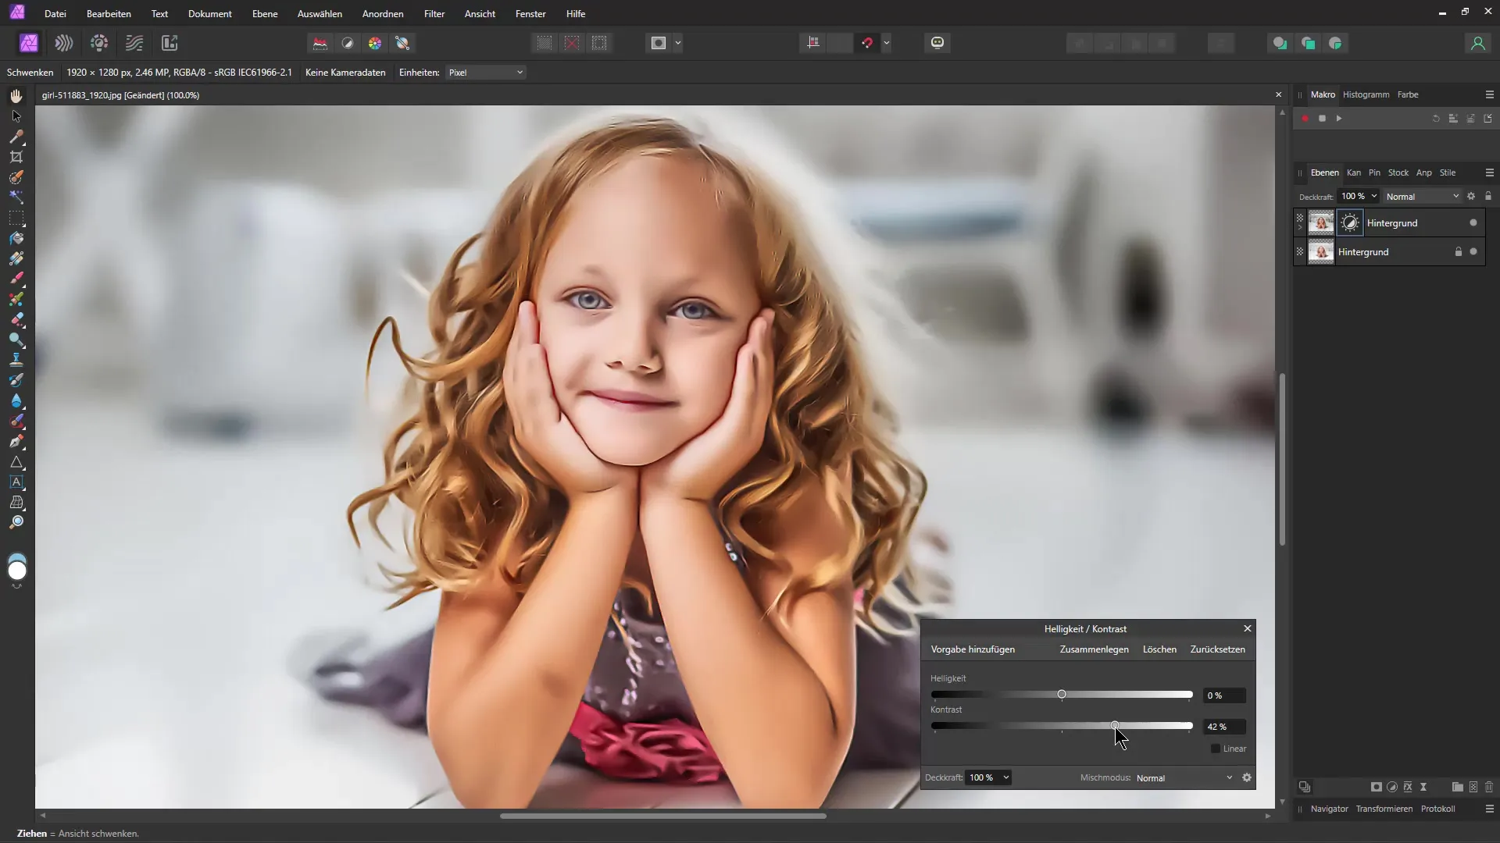This screenshot has height=843, width=1500.
Task: Unlock the bottom Hintergrund layer via its lock
Action: coord(1458,252)
